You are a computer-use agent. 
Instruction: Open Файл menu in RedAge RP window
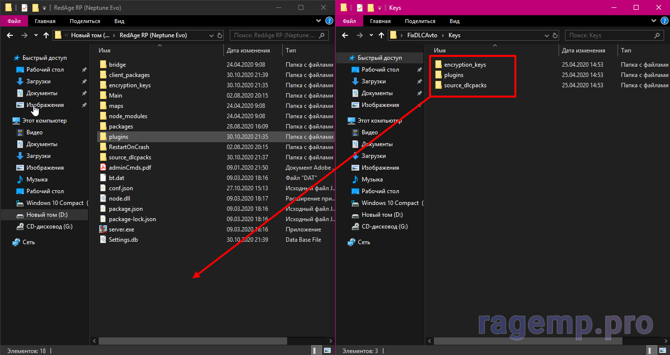point(14,21)
